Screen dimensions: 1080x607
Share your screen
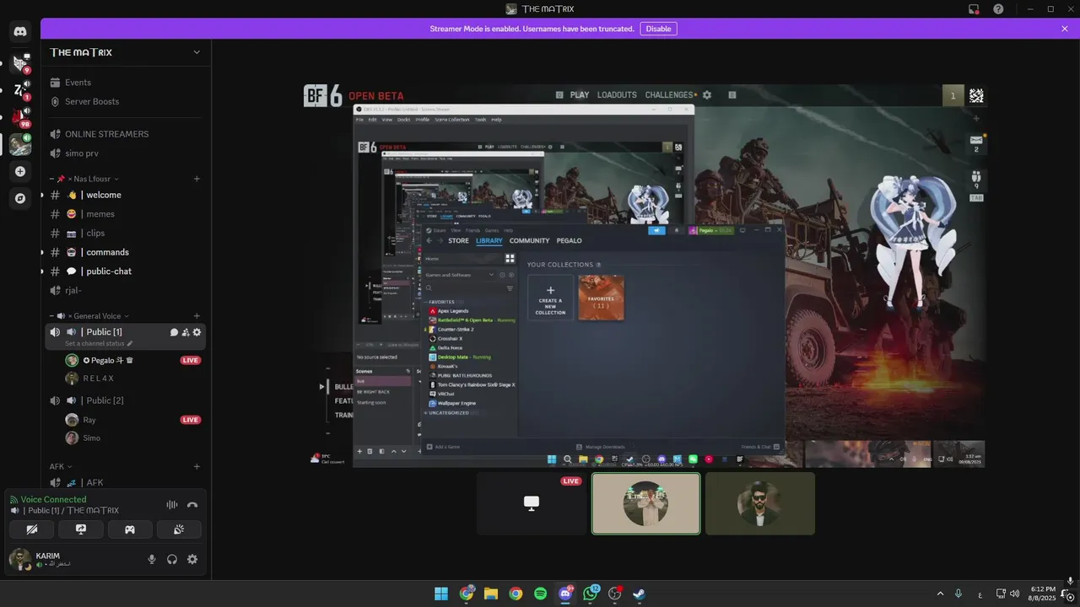point(81,529)
